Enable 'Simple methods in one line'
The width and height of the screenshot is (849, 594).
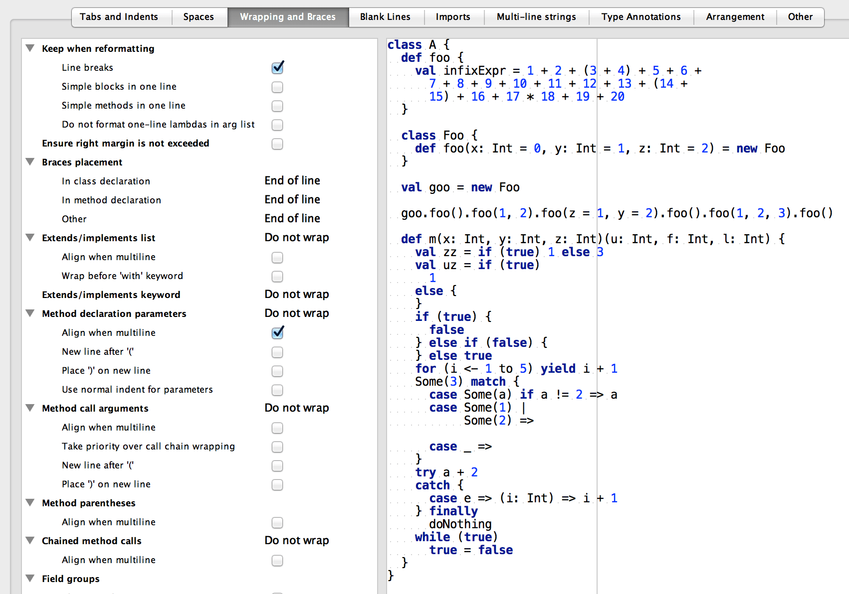pos(277,106)
